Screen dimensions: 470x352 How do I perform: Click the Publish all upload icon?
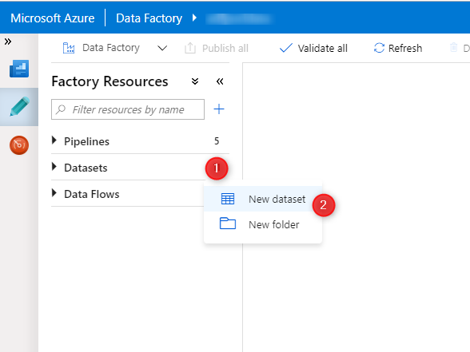coord(190,48)
